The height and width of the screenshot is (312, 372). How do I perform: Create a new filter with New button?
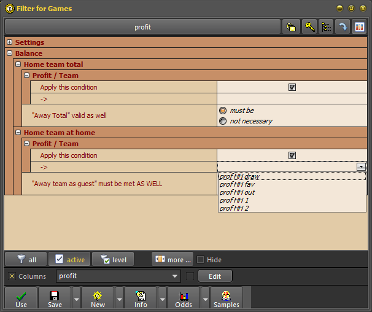(98, 298)
